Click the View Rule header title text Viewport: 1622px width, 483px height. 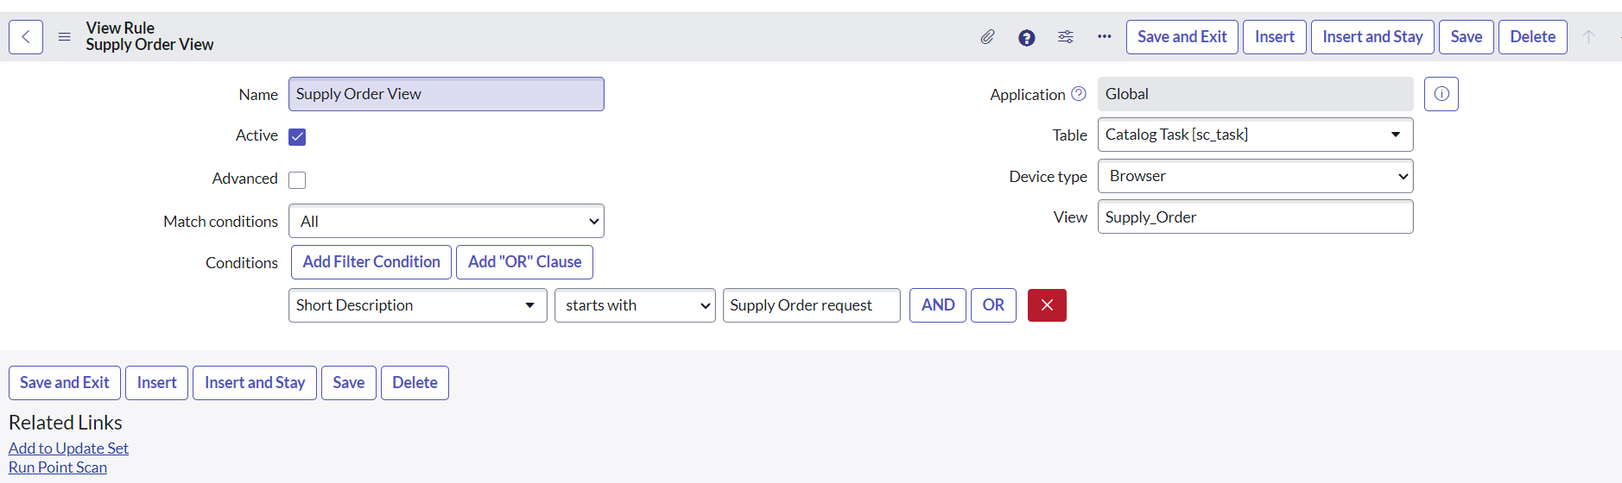coord(120,28)
